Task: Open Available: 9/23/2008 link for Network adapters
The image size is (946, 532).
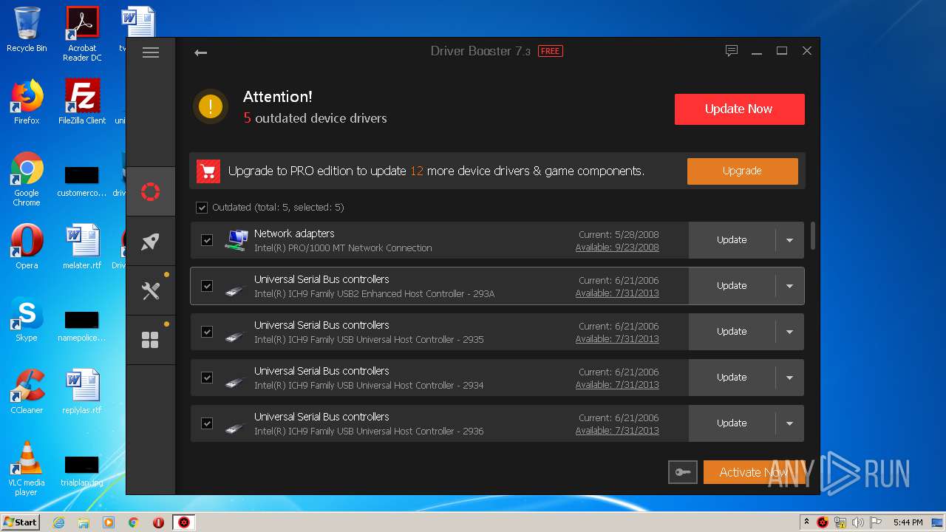Action: tap(617, 248)
